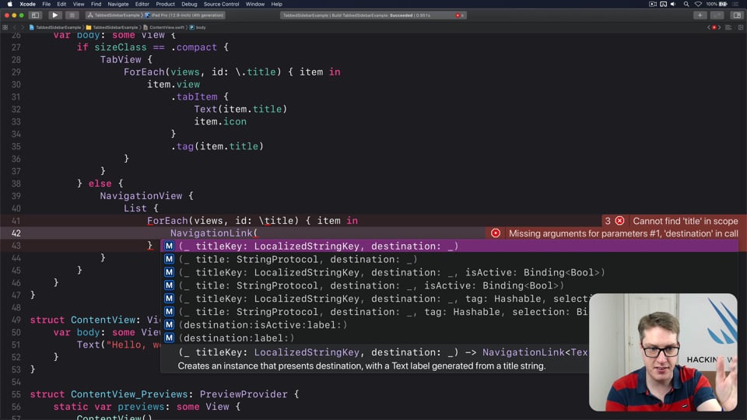Open the Wi-Fi status menu
747x420 pixels.
click(698, 4)
